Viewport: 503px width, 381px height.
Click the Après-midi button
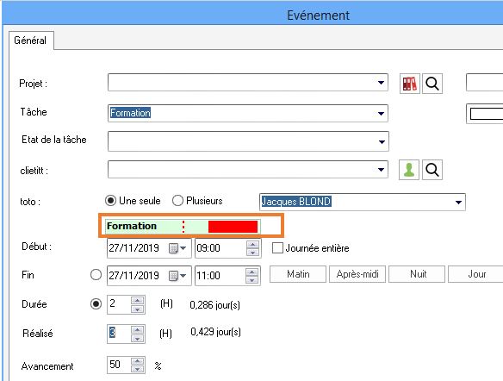357,274
